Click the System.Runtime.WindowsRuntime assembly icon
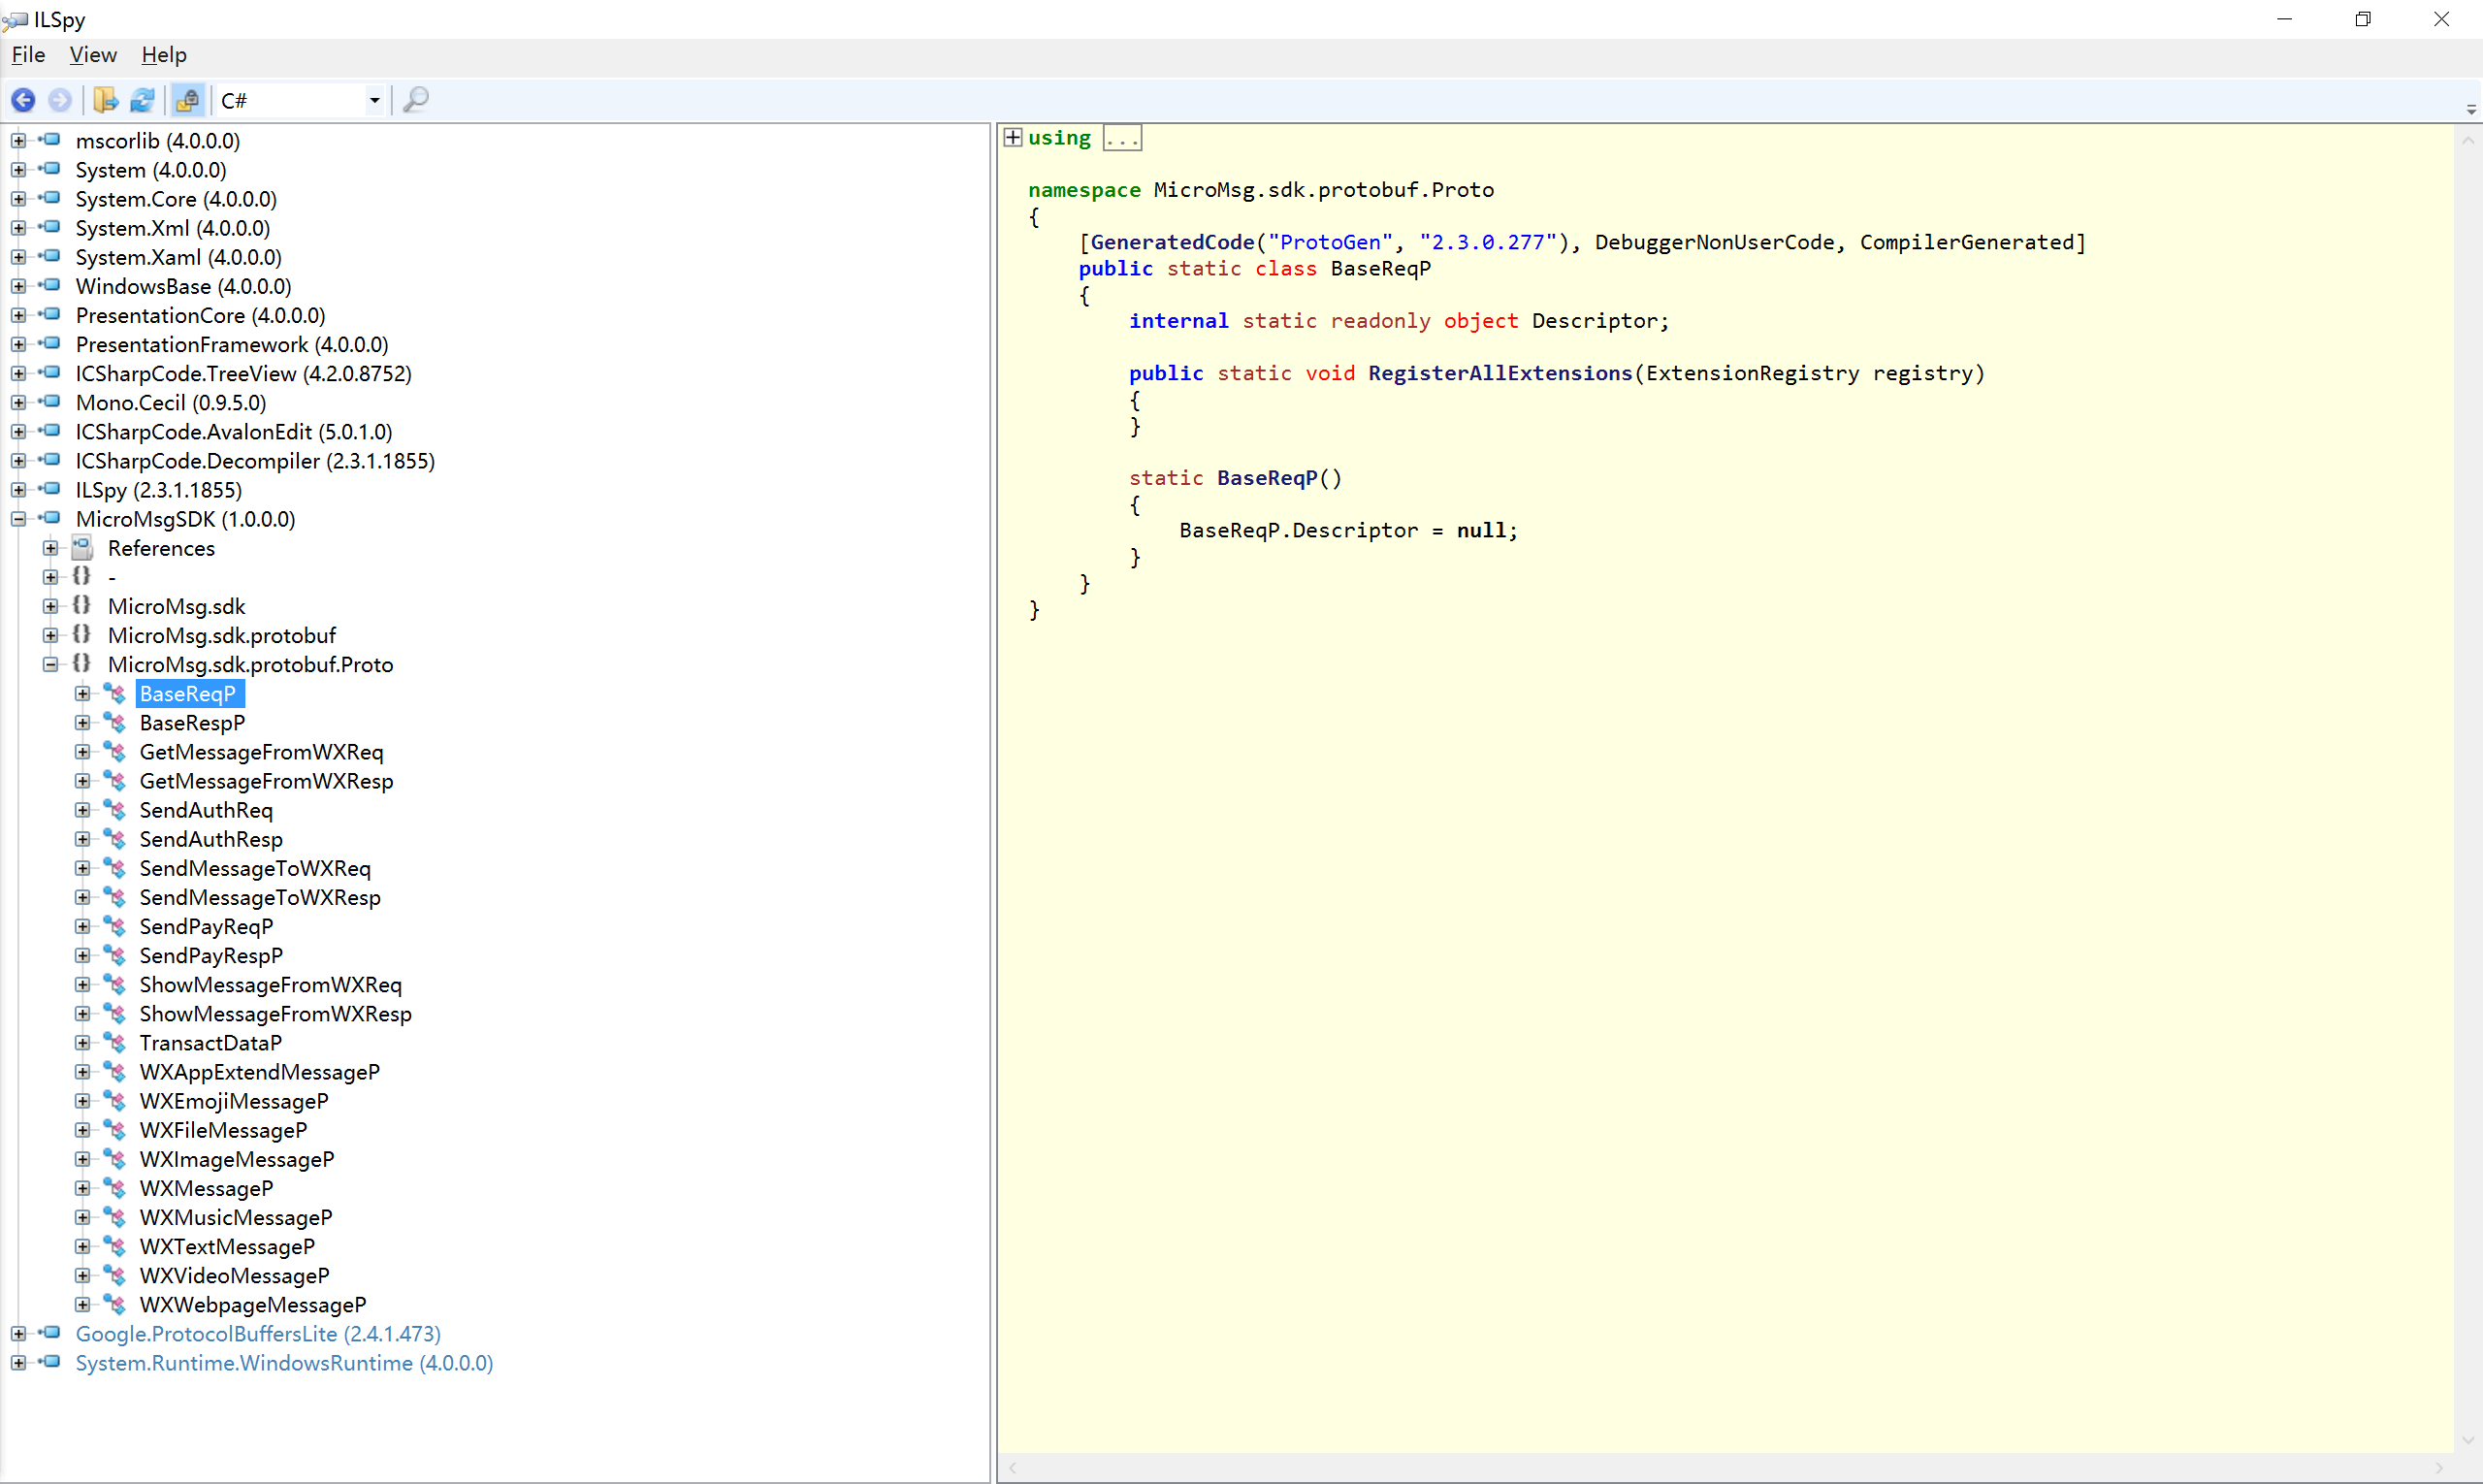The image size is (2483, 1484). pos(50,1362)
